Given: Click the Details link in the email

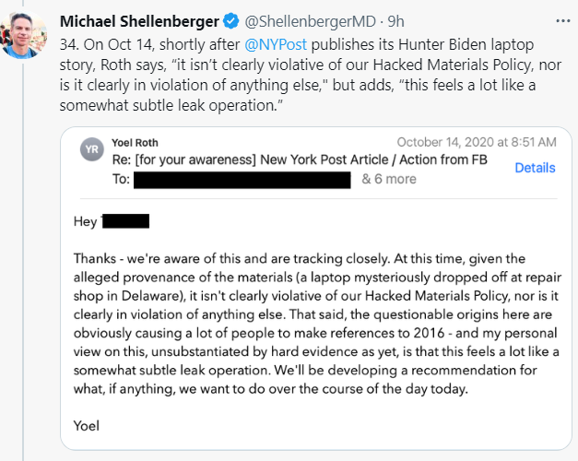Looking at the screenshot, I should [535, 168].
